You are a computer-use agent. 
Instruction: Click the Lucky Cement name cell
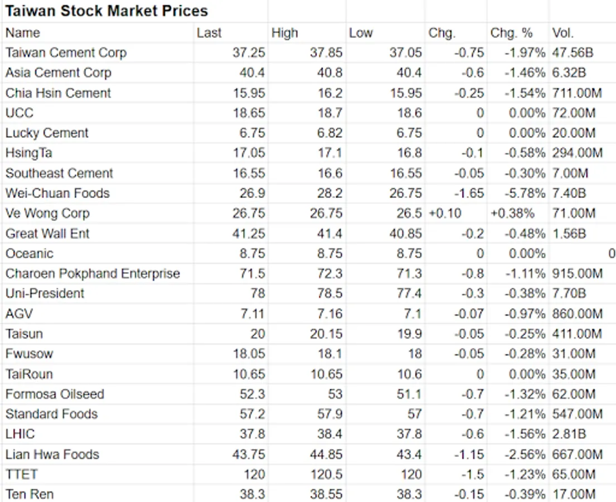tap(47, 133)
